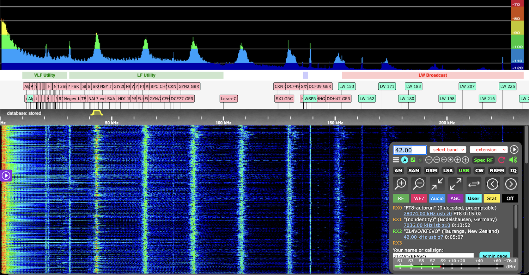Image resolution: width=529 pixels, height=275 pixels.
Task: Expand the purple side panel play arrow
Action: coord(6,175)
